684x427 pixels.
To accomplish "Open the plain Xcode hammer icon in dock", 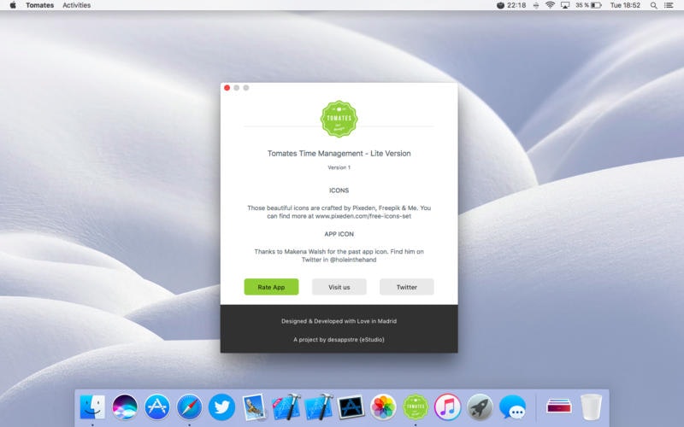I will pyautogui.click(x=319, y=407).
